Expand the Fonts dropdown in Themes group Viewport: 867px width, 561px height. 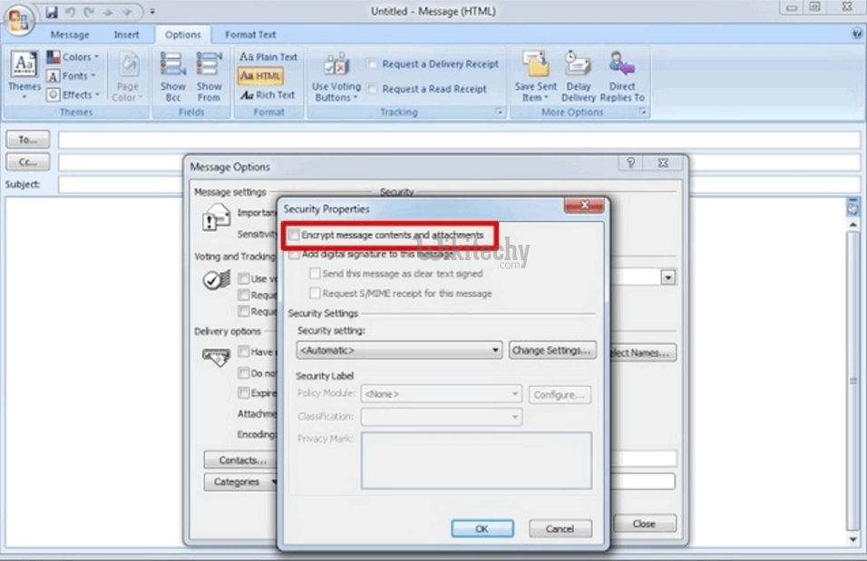(x=74, y=76)
